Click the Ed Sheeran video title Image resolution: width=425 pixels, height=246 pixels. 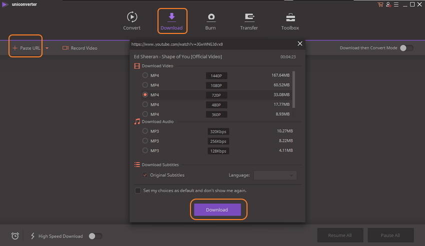click(178, 56)
